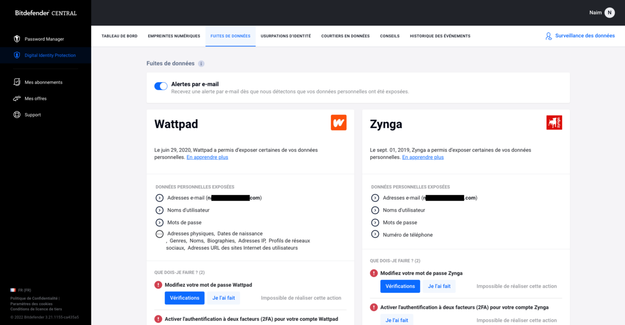This screenshot has height=325, width=625.
Task: Open the Empreintes numériques tab
Action: tap(174, 36)
